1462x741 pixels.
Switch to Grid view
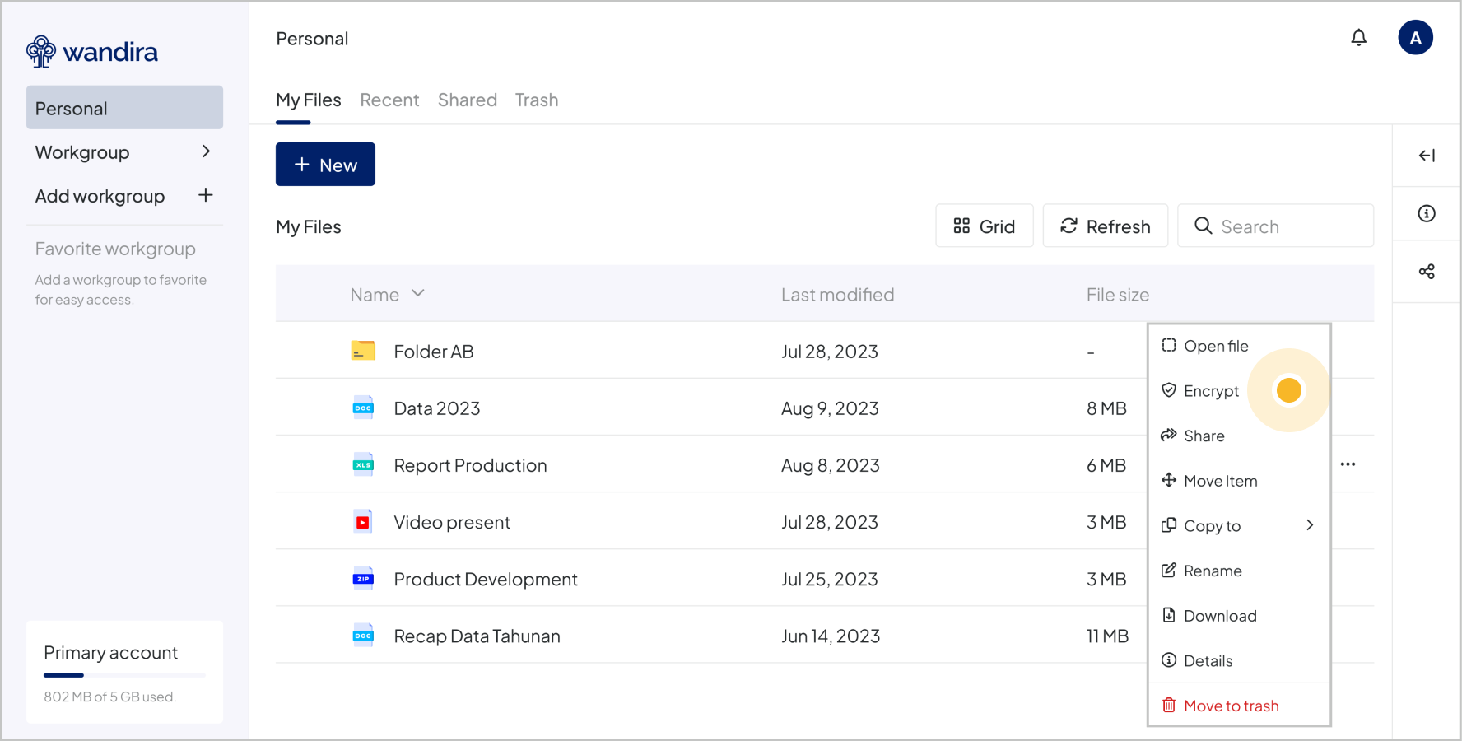click(984, 226)
